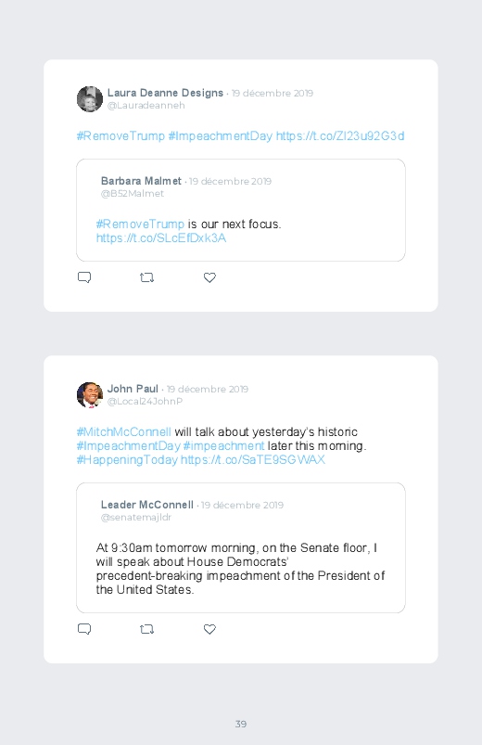This screenshot has width=482, height=745.
Task: Follow the t.co/ZI23u92G3d link
Action: [340, 135]
